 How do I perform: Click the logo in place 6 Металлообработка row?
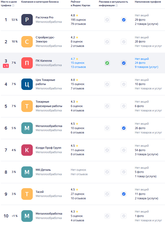click(x=27, y=128)
